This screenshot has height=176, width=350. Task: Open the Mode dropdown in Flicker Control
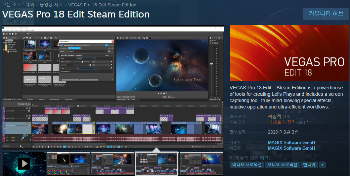86,59
